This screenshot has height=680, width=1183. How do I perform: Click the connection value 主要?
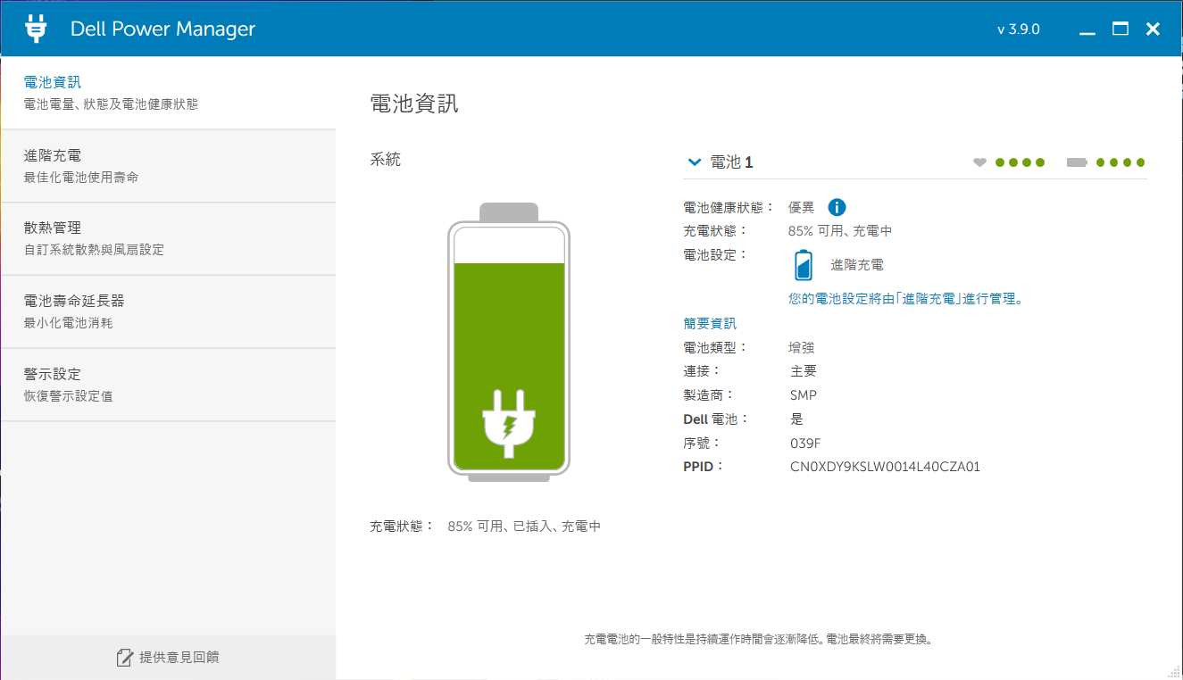804,371
